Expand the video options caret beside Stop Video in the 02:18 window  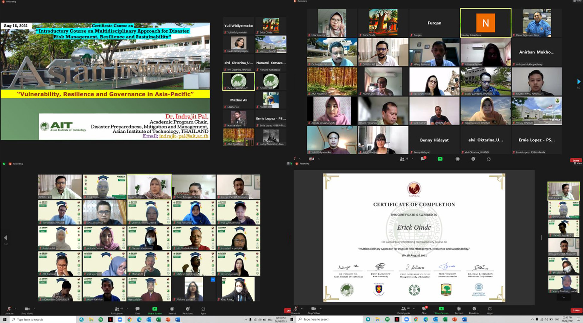34,309
